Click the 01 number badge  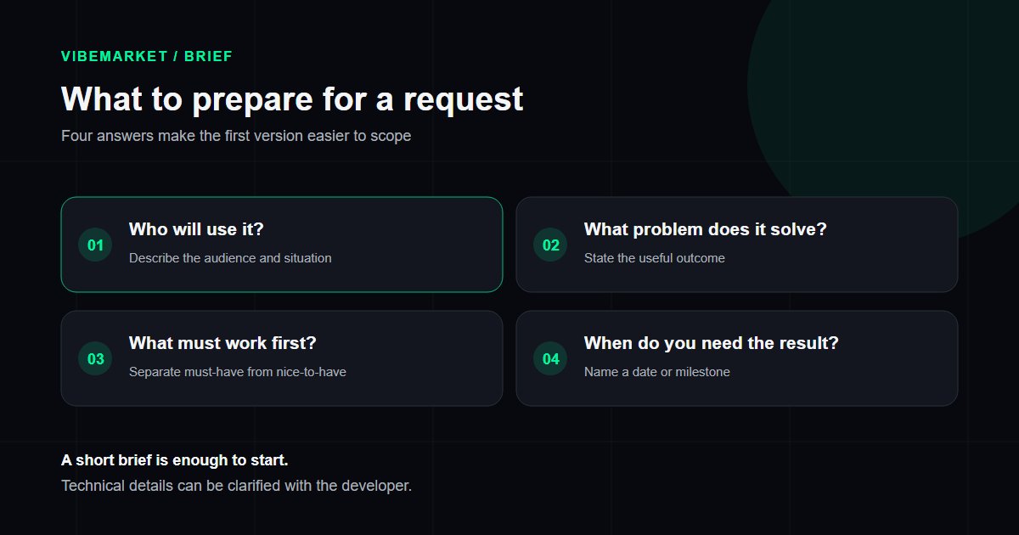95,245
